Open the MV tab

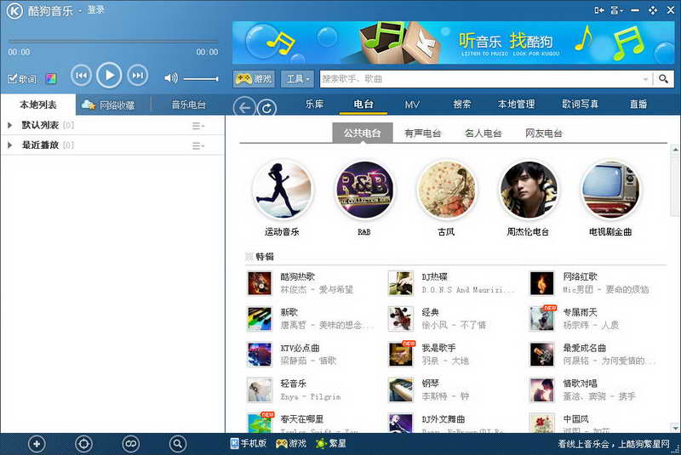pyautogui.click(x=412, y=104)
